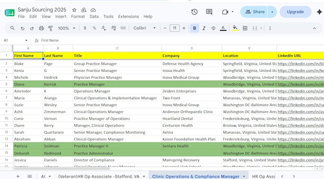
Task: Open the version history clock icon
Action: tap(194, 12)
